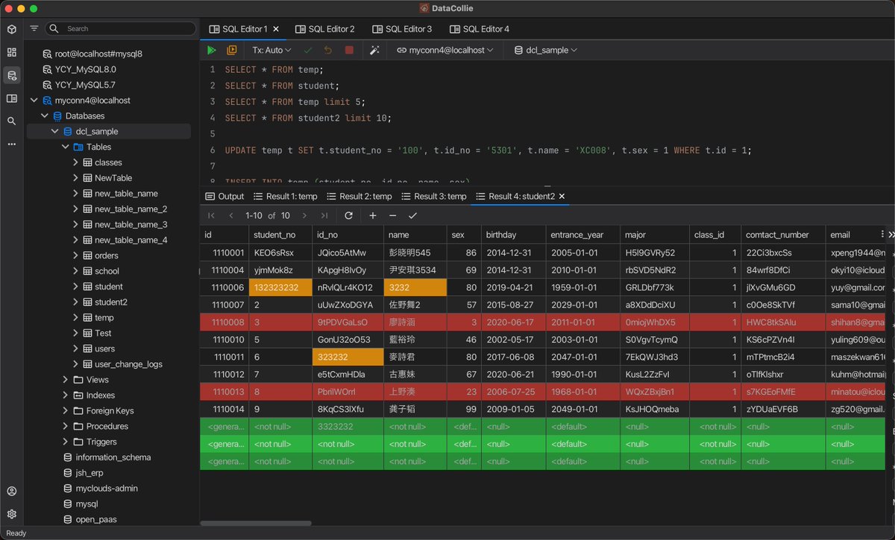
Task: Click the orange cell containing 132323232
Action: point(280,288)
